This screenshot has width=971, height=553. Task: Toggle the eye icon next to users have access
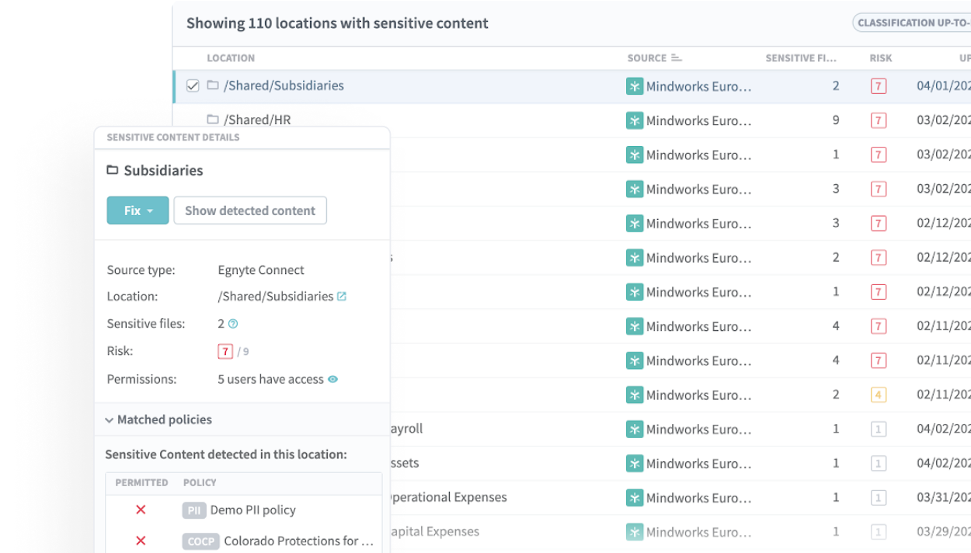click(x=333, y=380)
